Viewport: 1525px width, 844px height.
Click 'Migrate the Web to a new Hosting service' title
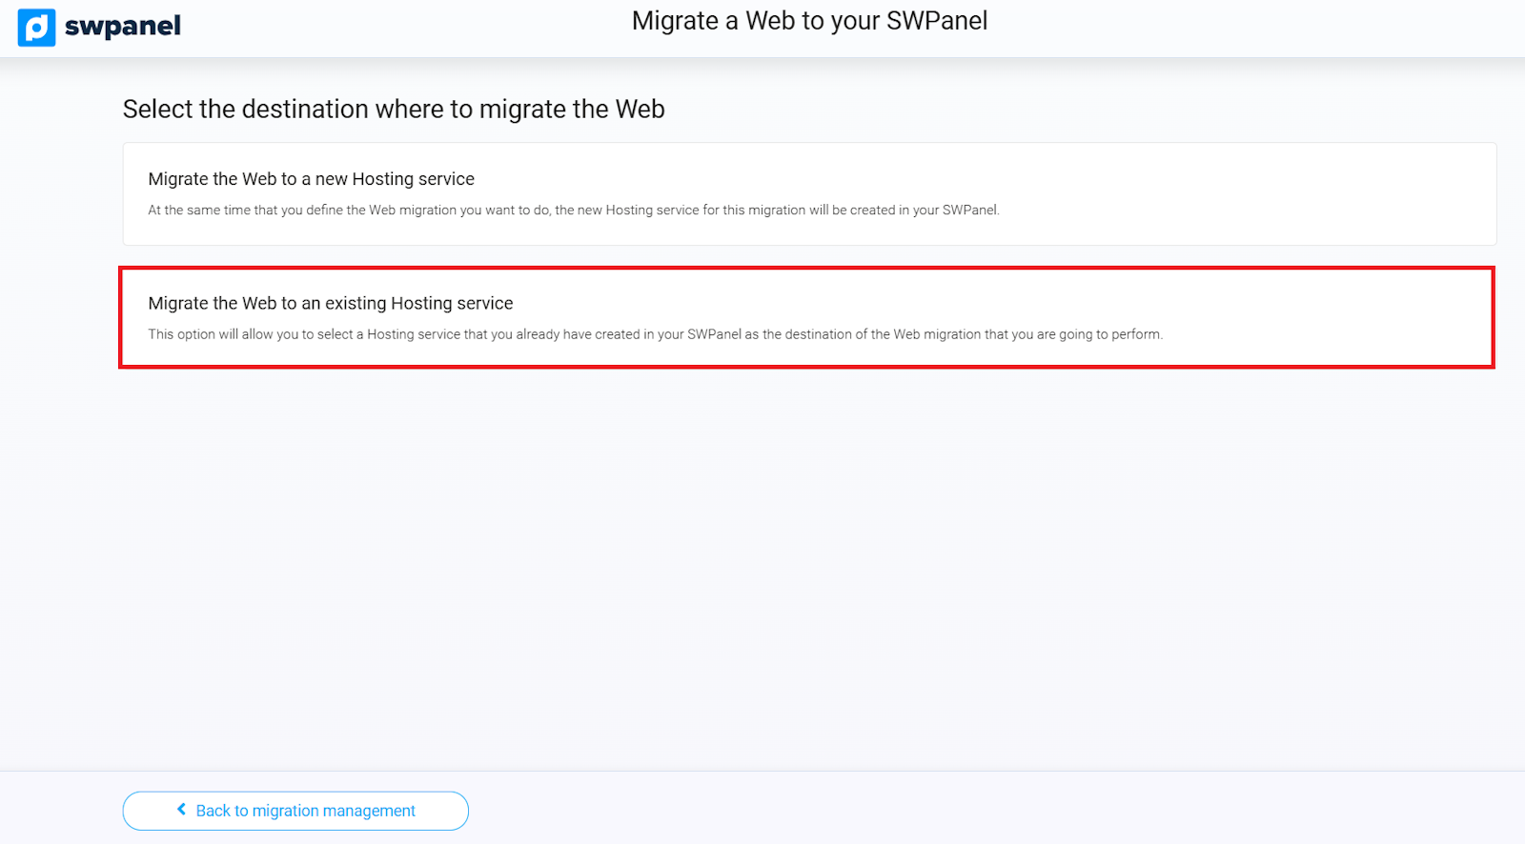(311, 179)
